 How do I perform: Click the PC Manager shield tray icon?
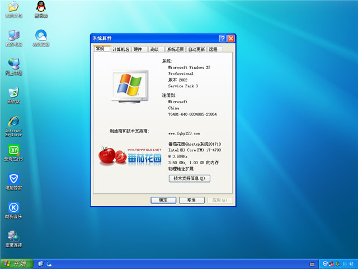coord(325,264)
